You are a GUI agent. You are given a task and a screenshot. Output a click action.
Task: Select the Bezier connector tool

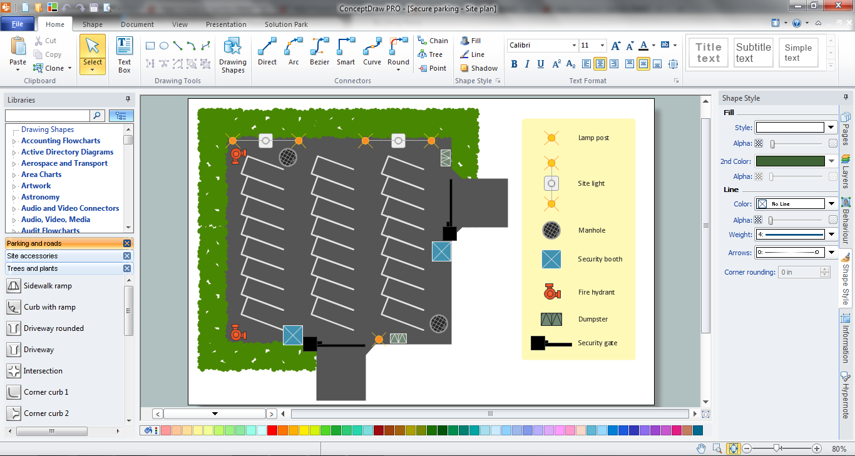pyautogui.click(x=319, y=51)
